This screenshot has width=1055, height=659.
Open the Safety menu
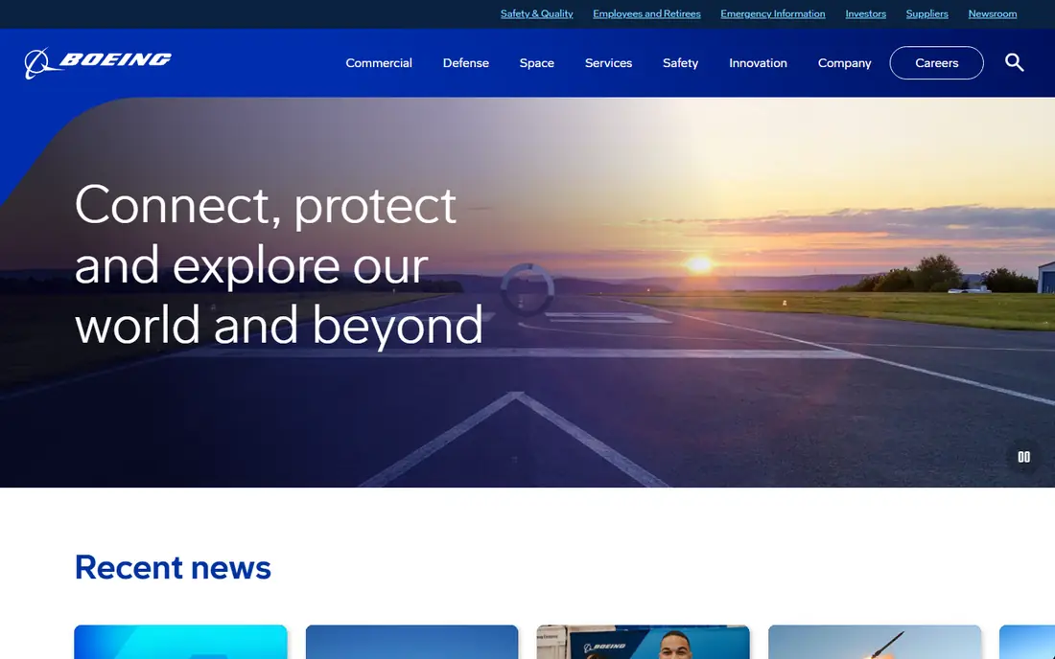click(680, 63)
